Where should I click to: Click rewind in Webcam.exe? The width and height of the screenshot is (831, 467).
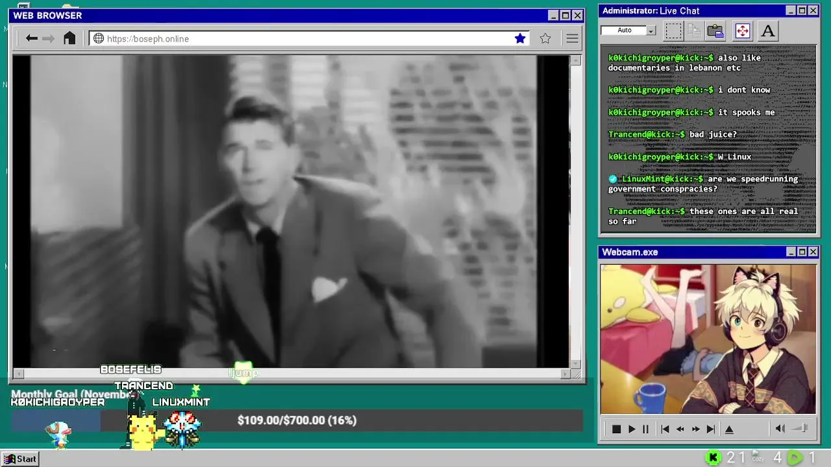click(x=680, y=429)
